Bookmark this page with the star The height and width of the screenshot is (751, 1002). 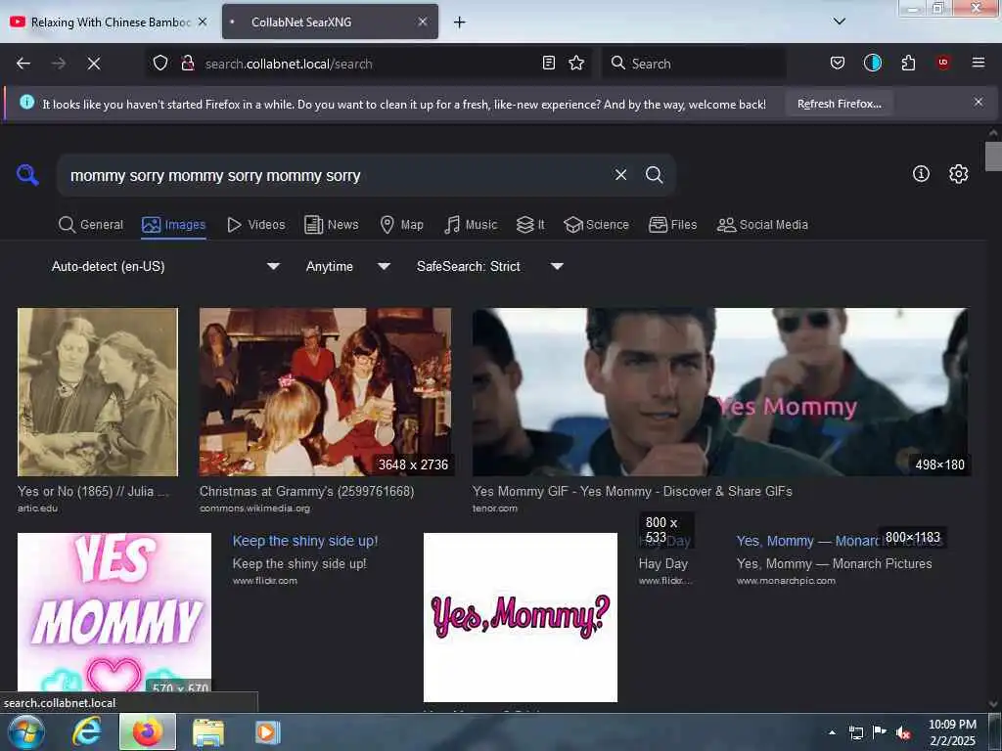pyautogui.click(x=576, y=63)
